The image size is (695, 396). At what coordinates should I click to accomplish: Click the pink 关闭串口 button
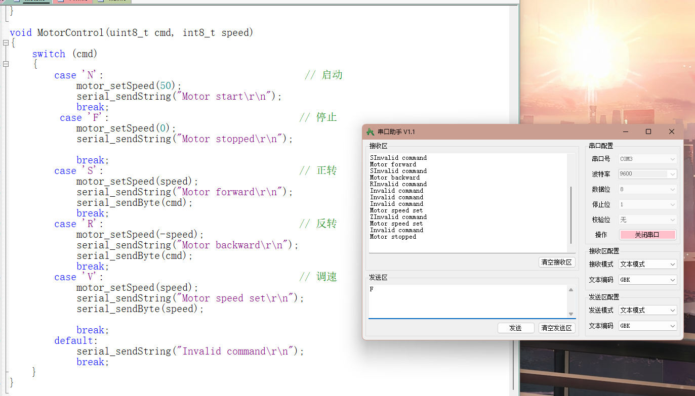[648, 235]
